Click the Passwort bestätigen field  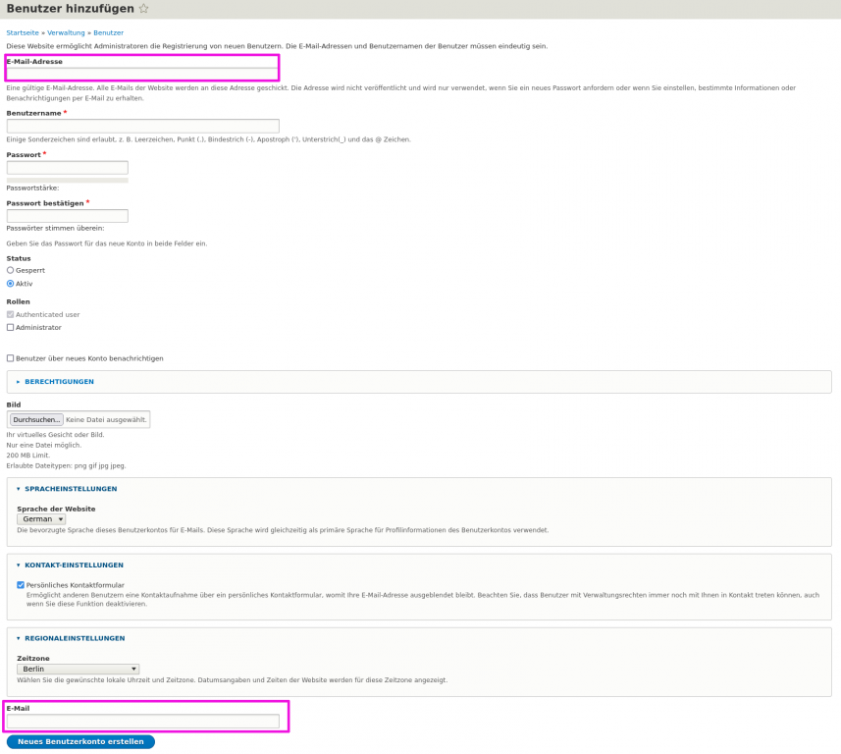coord(67,216)
